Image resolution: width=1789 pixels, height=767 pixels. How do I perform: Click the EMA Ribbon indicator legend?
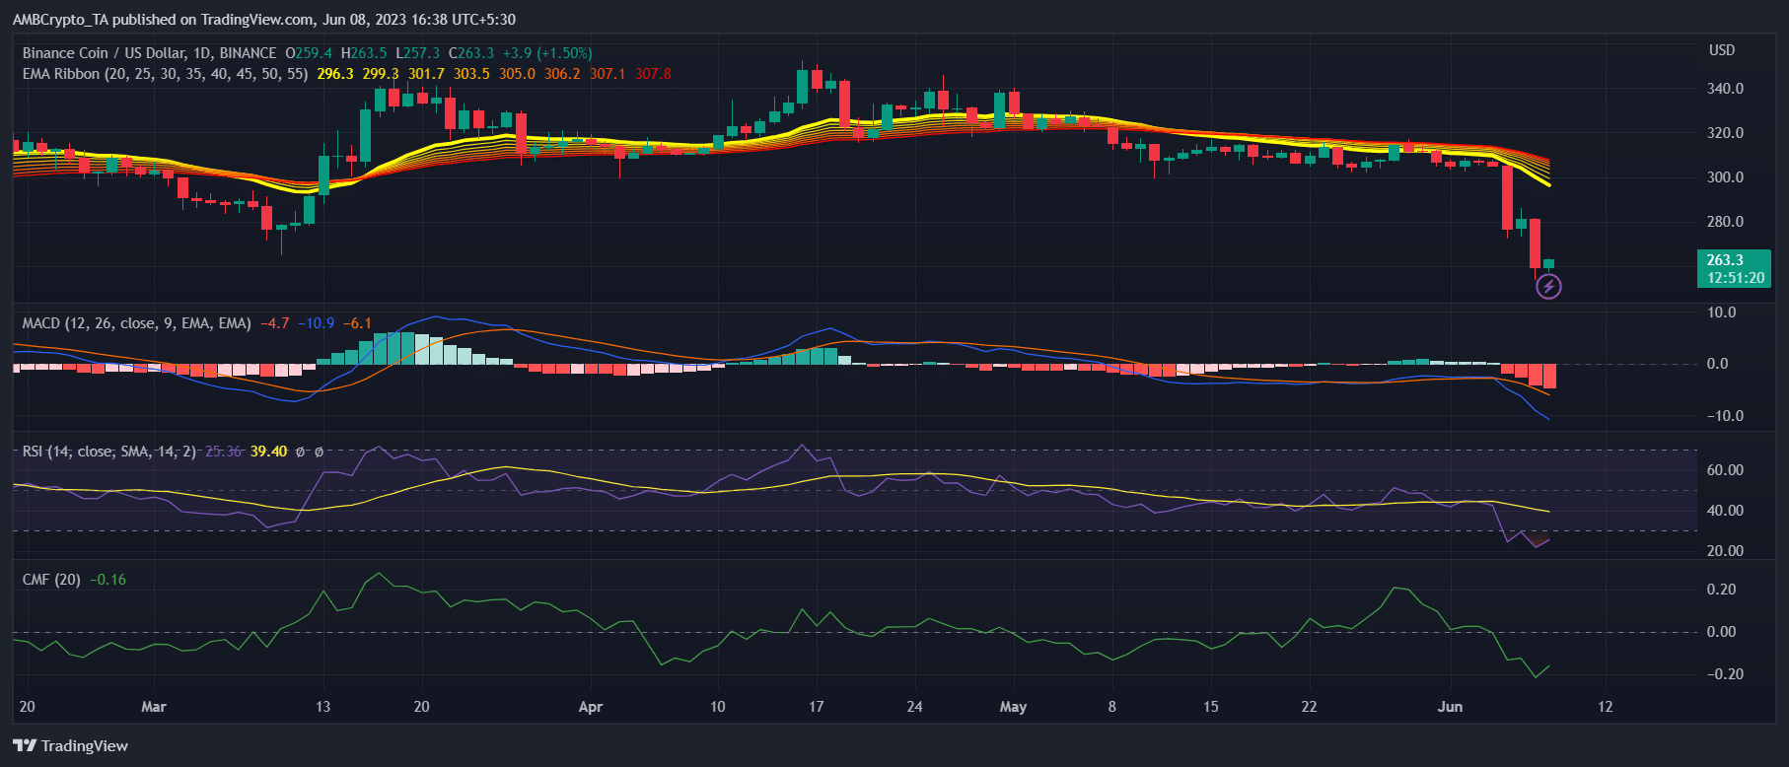point(165,74)
